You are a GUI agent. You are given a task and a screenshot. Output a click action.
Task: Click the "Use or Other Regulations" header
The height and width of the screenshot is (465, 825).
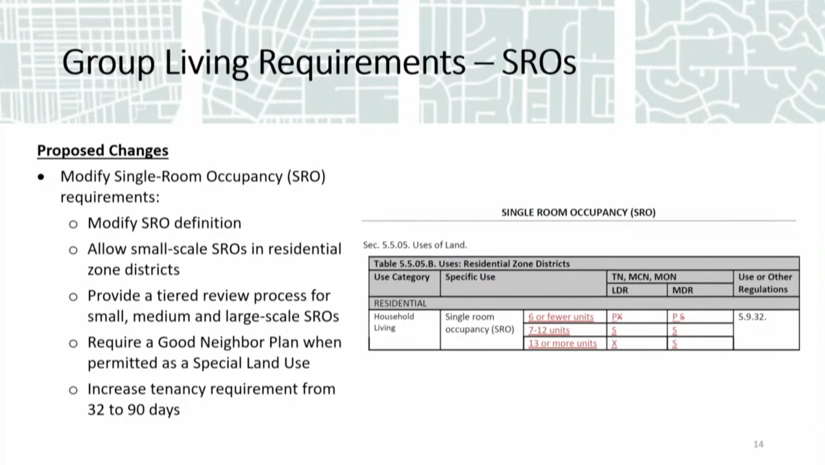click(765, 283)
